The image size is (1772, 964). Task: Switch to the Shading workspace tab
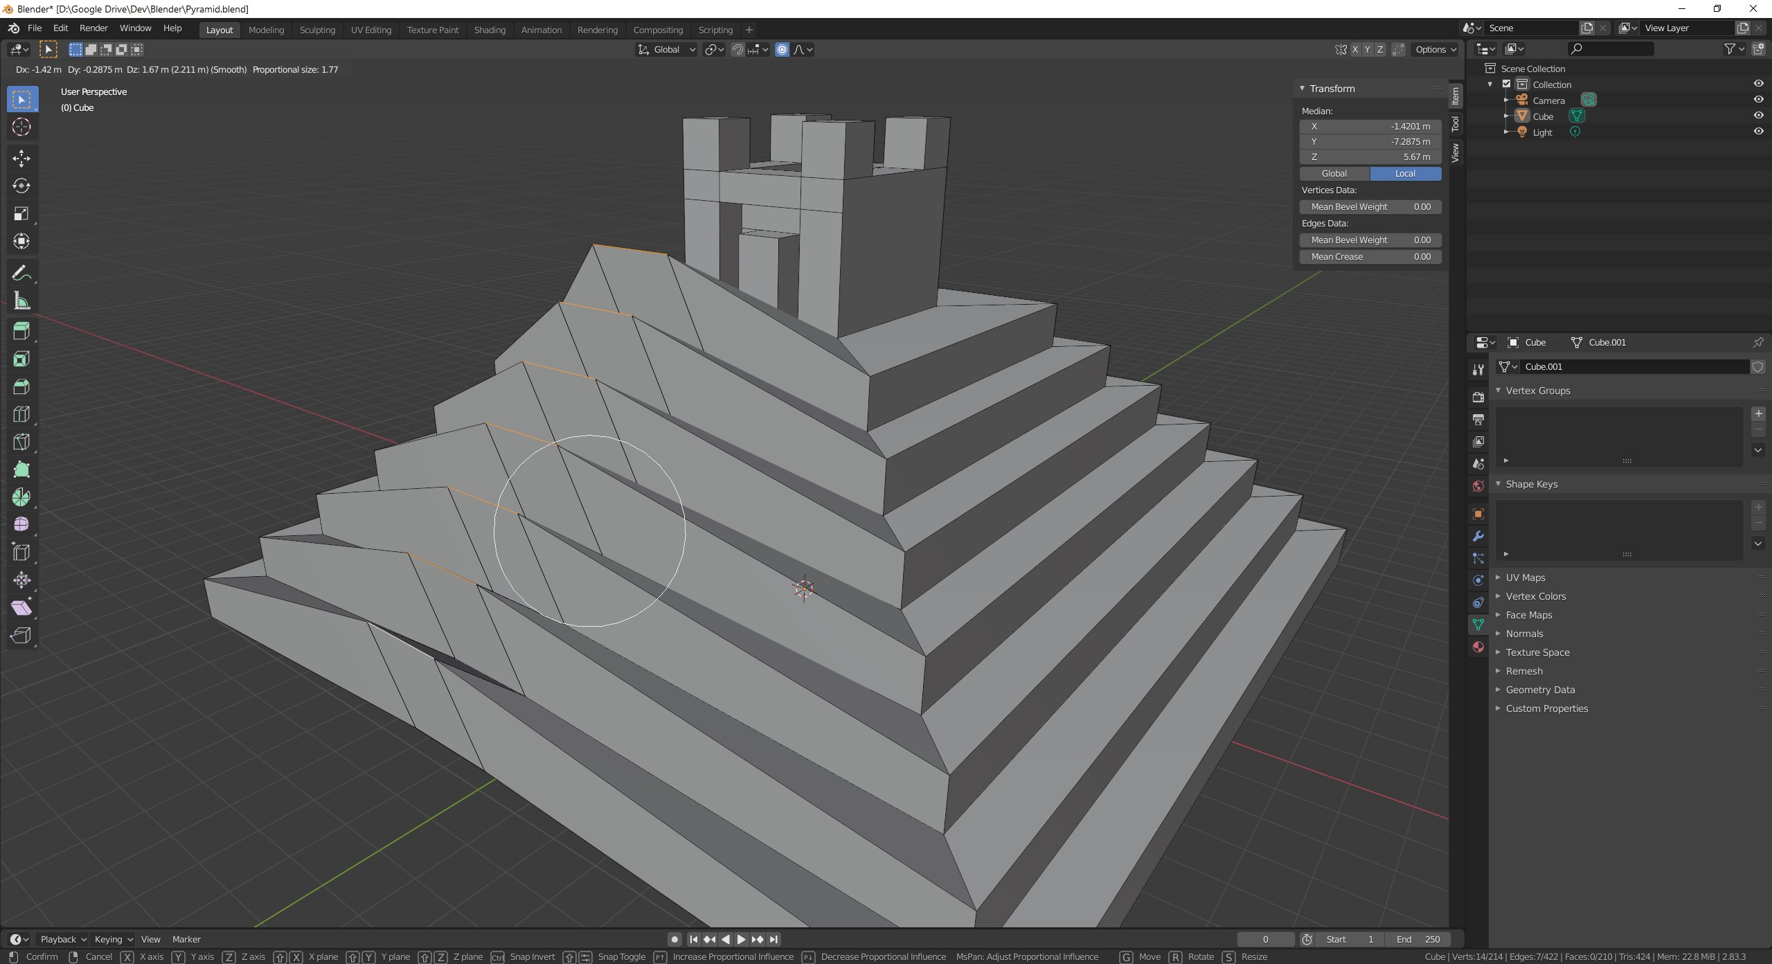490,30
